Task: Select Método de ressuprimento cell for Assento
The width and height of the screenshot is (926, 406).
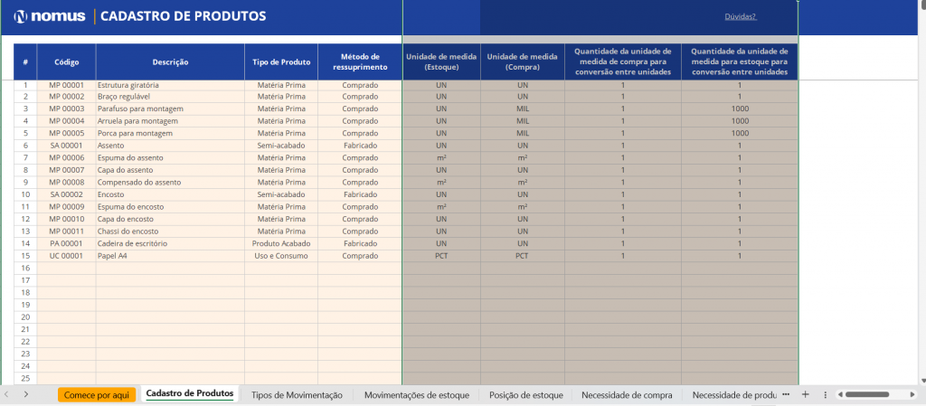Action: coord(359,146)
